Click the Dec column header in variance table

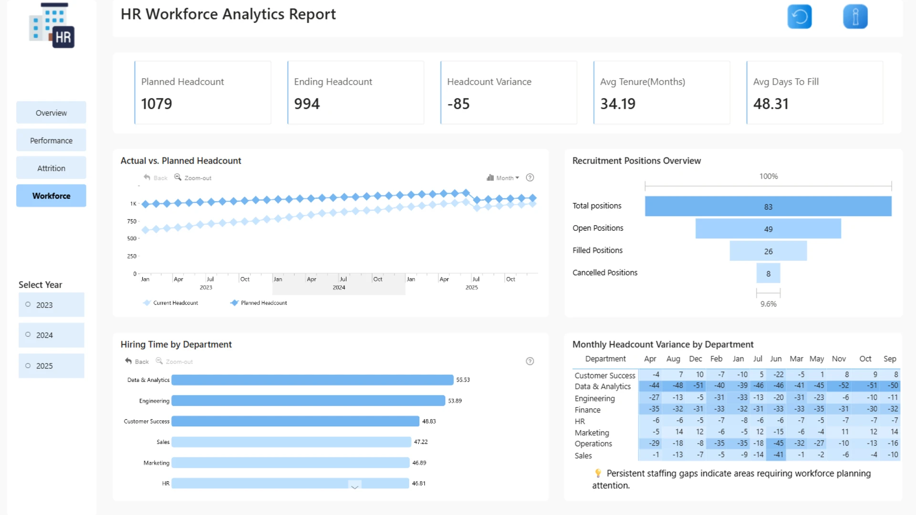[696, 359]
